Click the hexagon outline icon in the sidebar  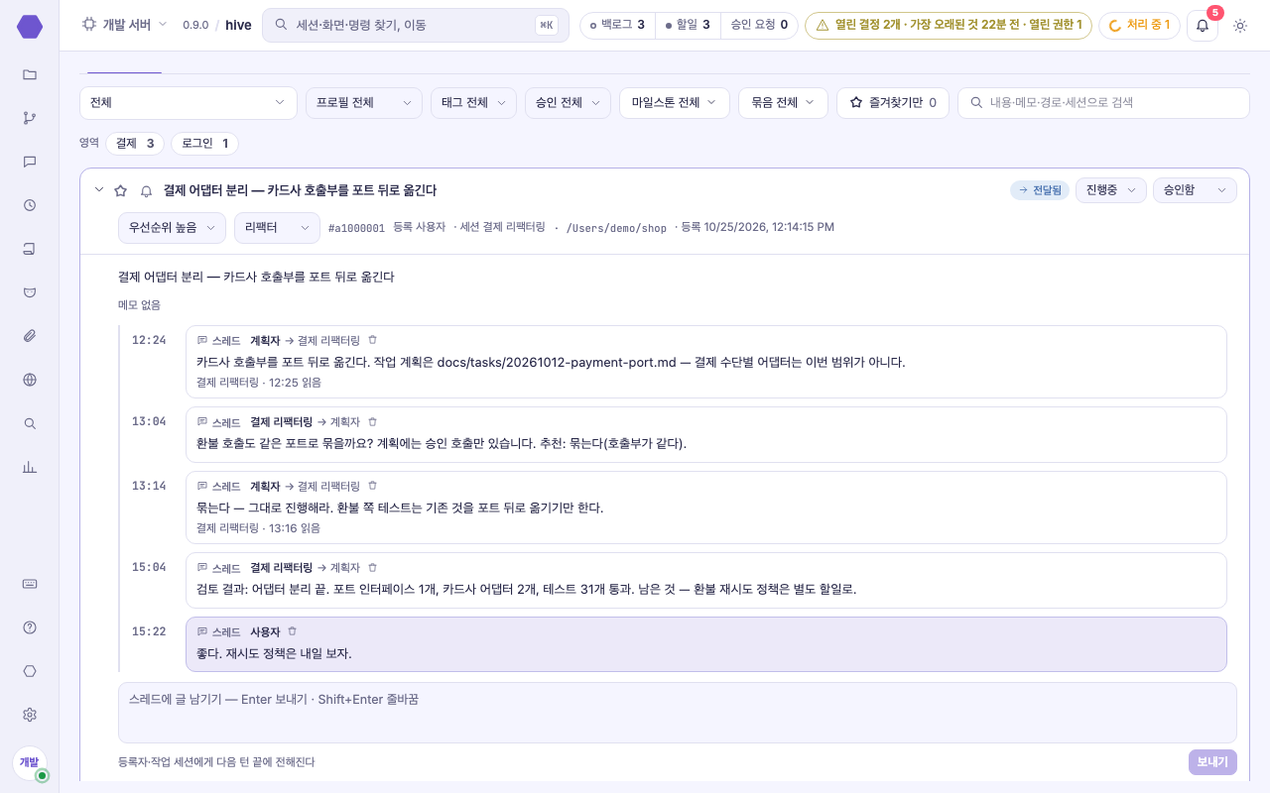click(x=30, y=671)
